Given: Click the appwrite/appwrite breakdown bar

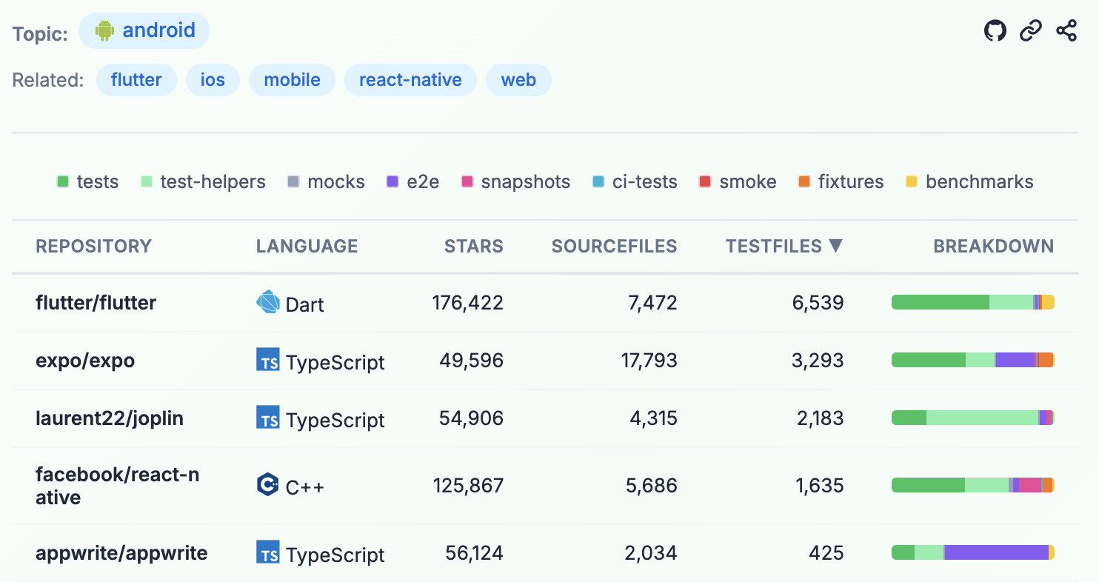Looking at the screenshot, I should tap(973, 552).
